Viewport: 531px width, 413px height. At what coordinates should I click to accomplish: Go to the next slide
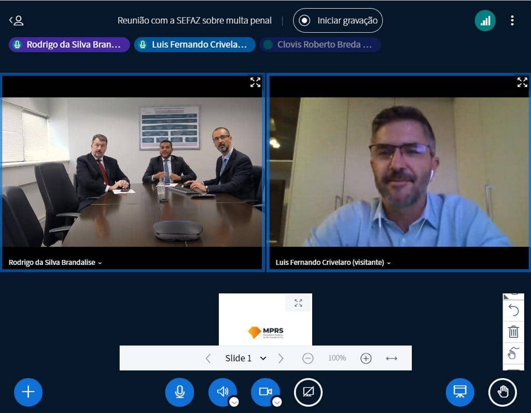coord(281,358)
